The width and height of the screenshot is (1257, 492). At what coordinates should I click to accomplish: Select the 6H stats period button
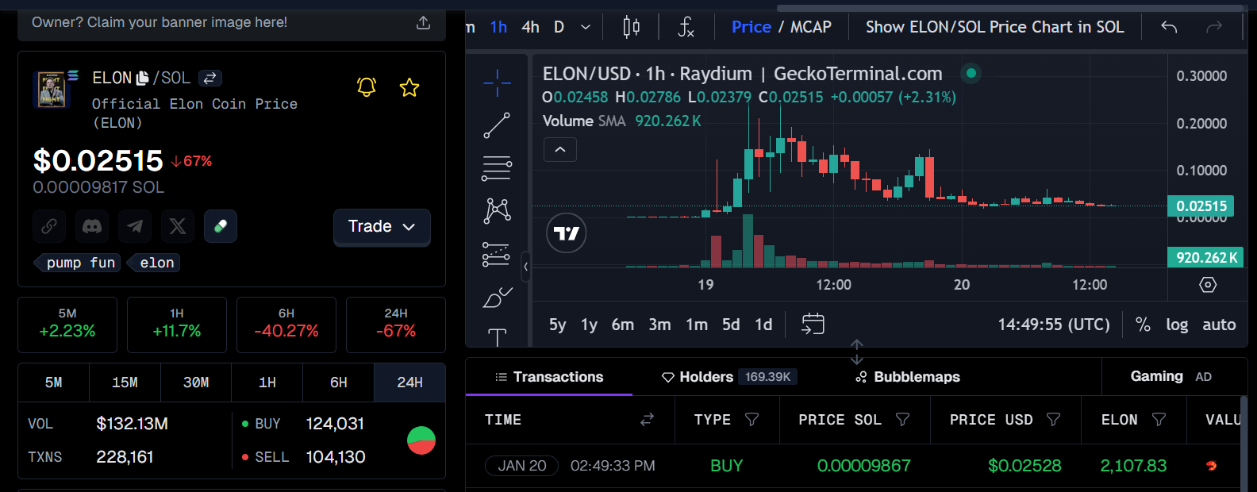click(338, 382)
